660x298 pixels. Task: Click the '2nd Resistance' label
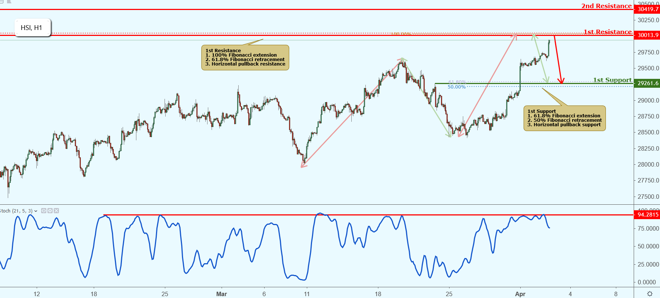click(606, 6)
